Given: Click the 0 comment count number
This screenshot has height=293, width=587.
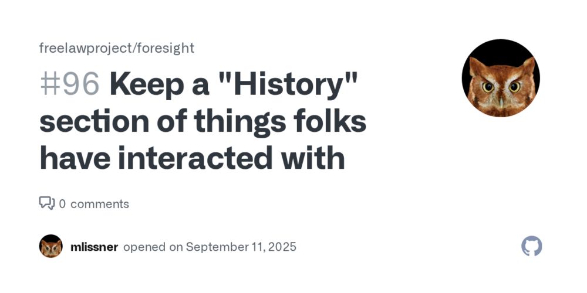Looking at the screenshot, I should click(63, 204).
